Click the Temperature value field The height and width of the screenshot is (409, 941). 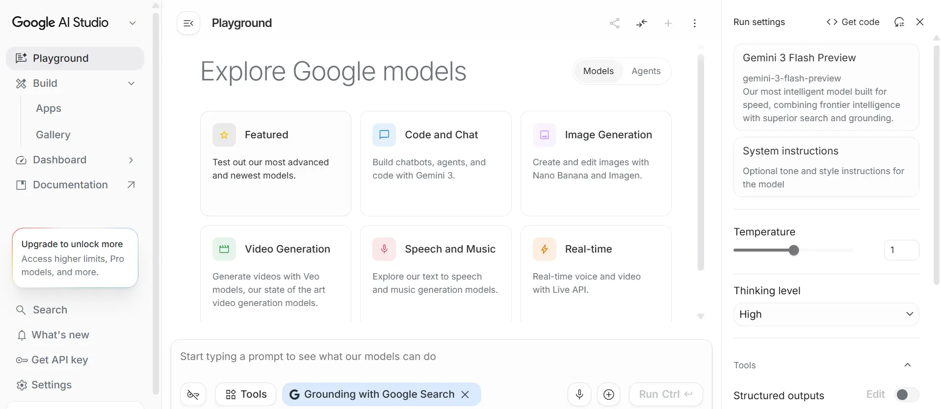click(901, 250)
